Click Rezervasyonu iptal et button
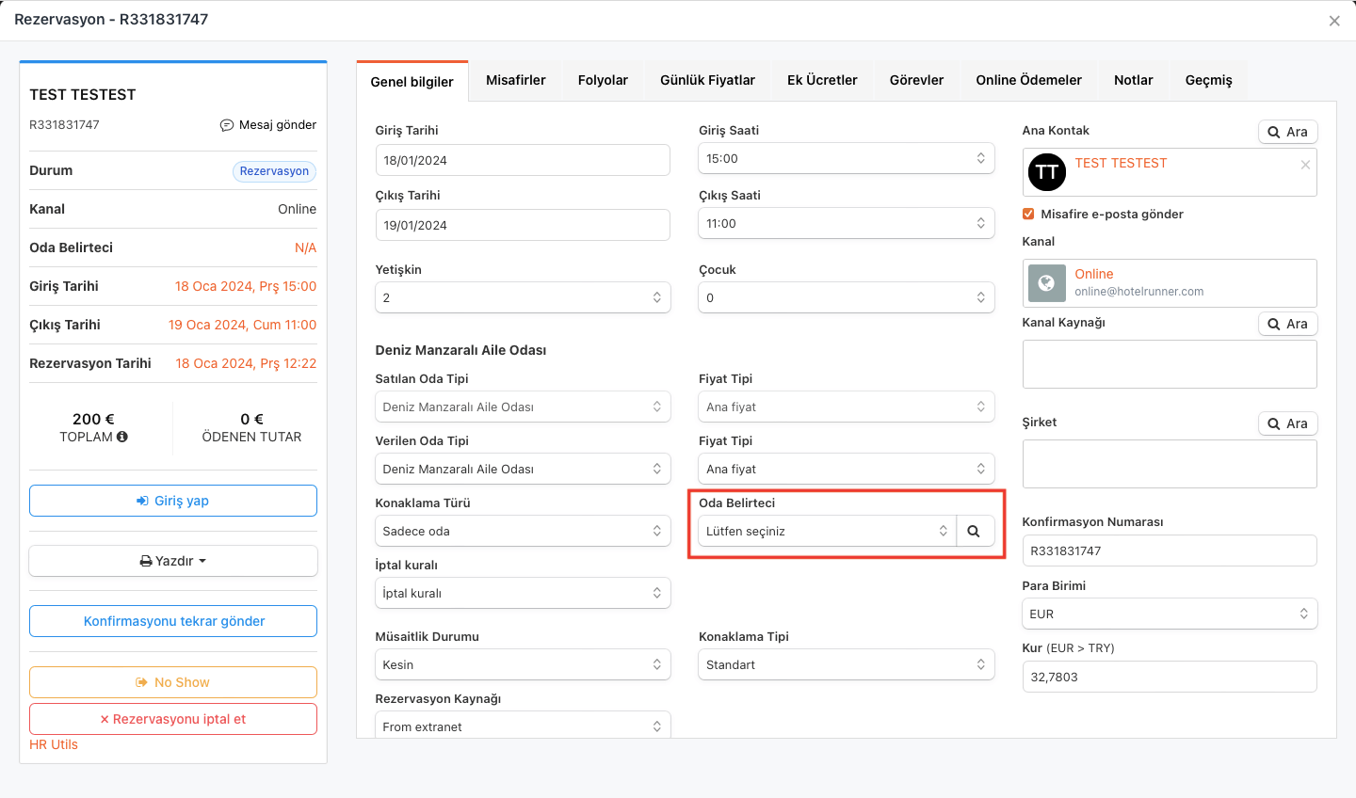 click(x=173, y=719)
